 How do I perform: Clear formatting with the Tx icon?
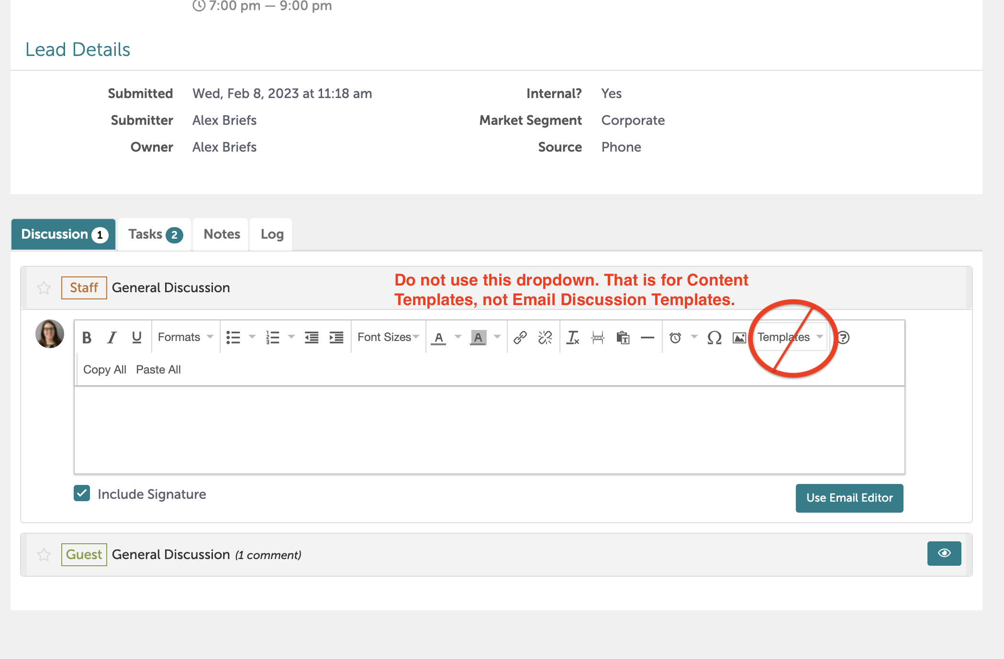[x=573, y=338]
